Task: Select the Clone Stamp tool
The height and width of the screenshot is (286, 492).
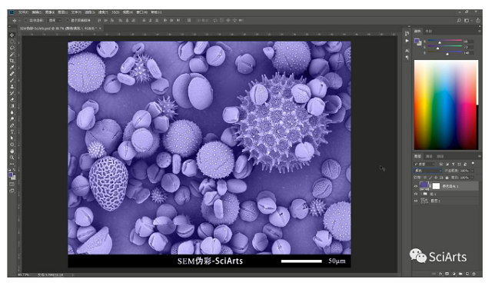Action: 12,87
